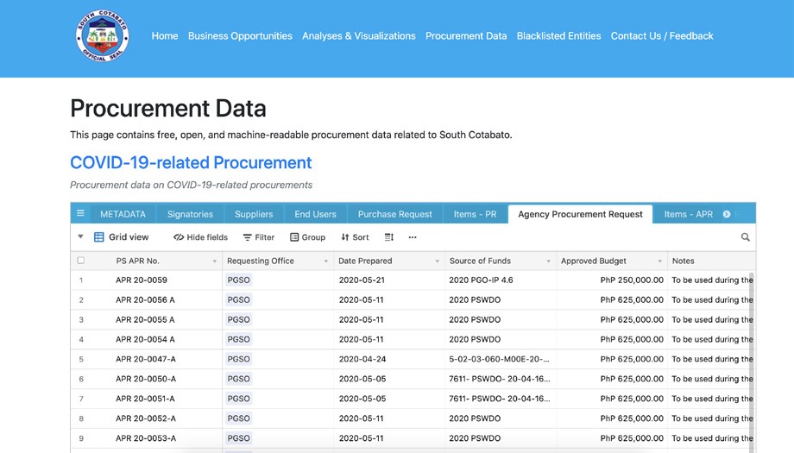Toggle the select-all rows checkbox
Viewport: 794px width, 453px height.
[x=81, y=261]
